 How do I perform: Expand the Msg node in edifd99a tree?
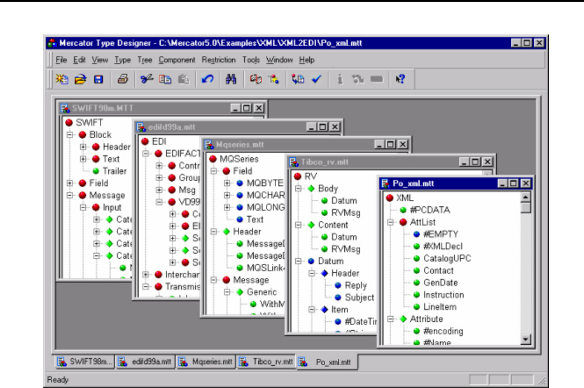point(159,190)
